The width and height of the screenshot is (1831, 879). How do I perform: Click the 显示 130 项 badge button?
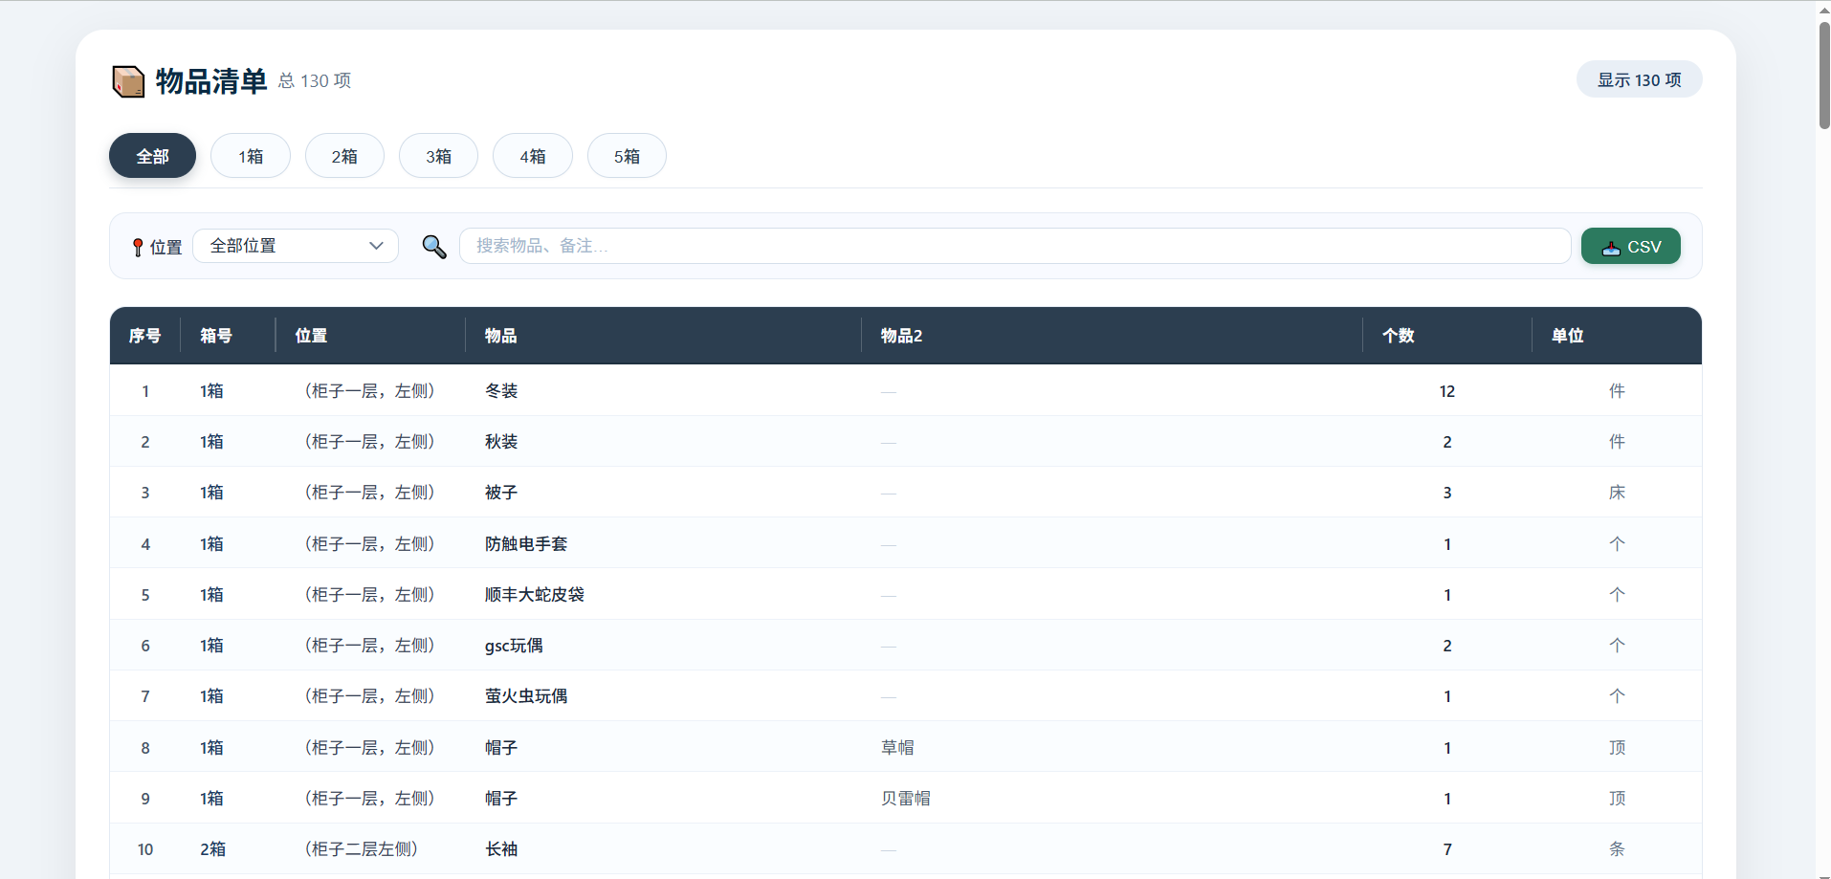(1639, 79)
